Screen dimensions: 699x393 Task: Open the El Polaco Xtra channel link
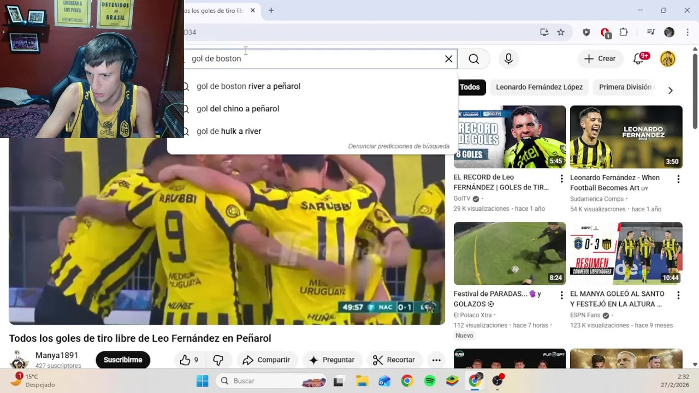(x=473, y=315)
